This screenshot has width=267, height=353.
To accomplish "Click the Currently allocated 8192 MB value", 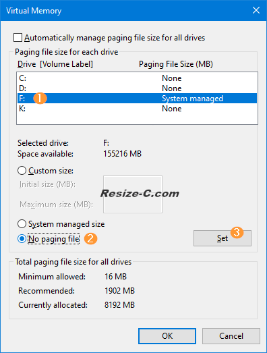I will point(119,305).
